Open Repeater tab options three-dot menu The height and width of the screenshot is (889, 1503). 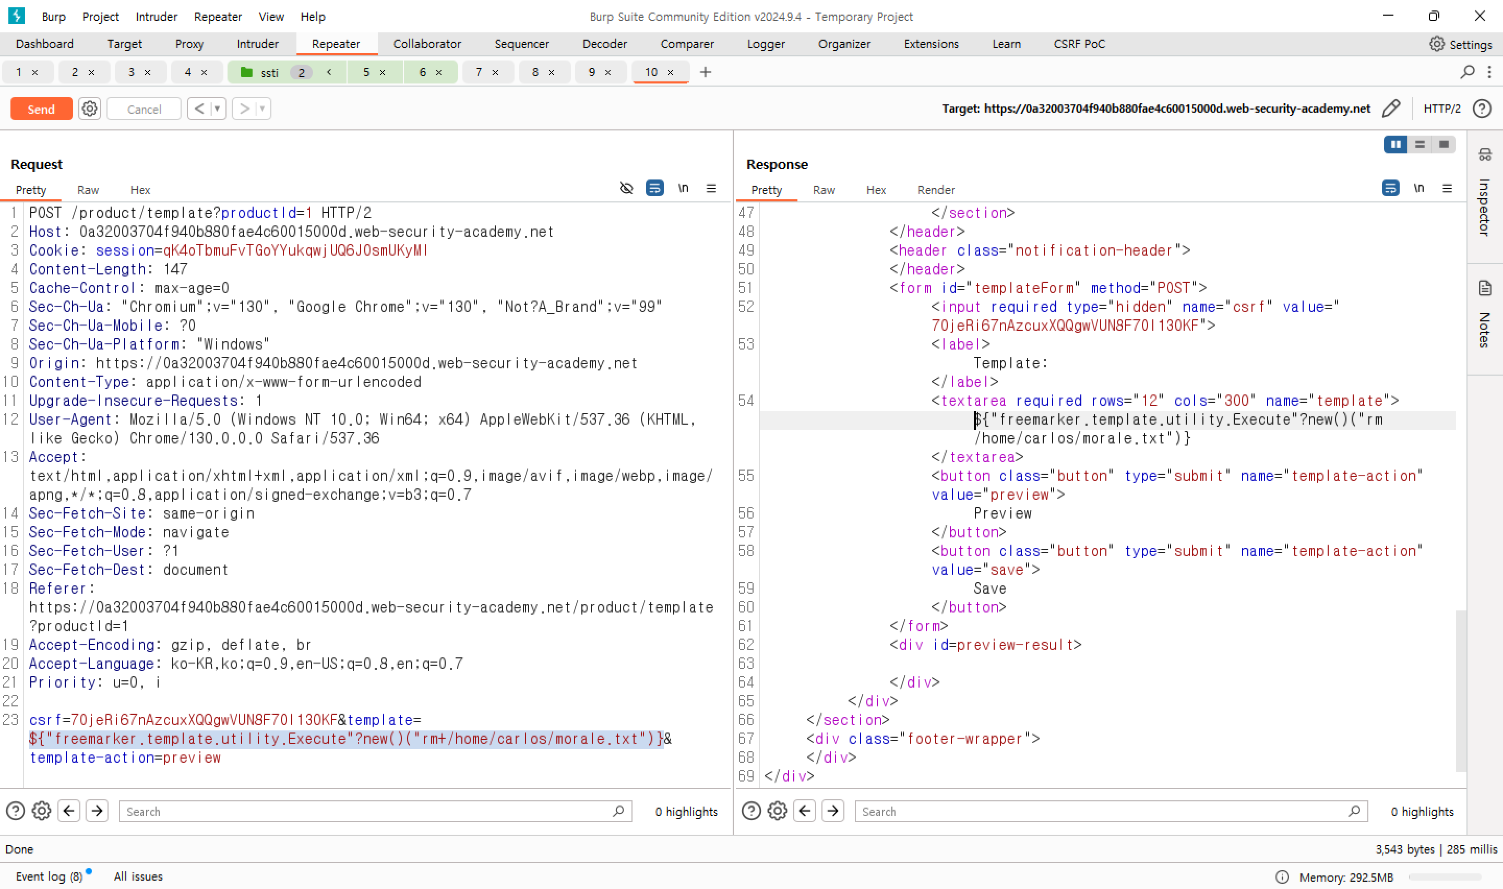[1489, 72]
